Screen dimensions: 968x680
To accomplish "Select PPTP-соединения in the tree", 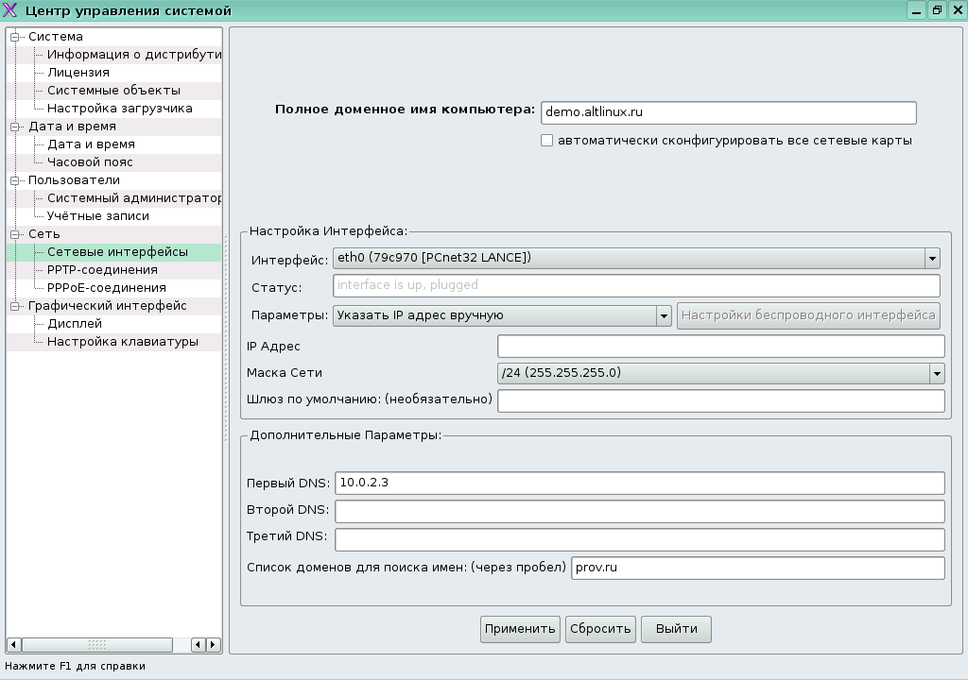I will tap(102, 270).
